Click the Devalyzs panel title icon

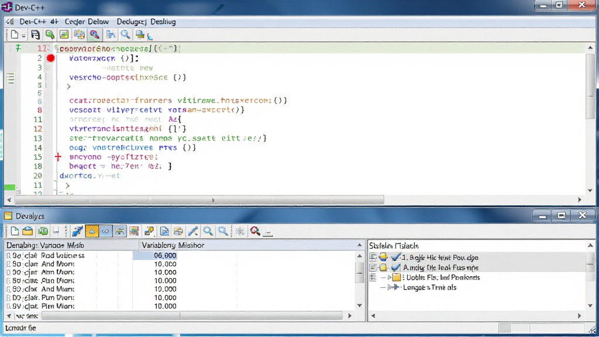click(x=8, y=216)
